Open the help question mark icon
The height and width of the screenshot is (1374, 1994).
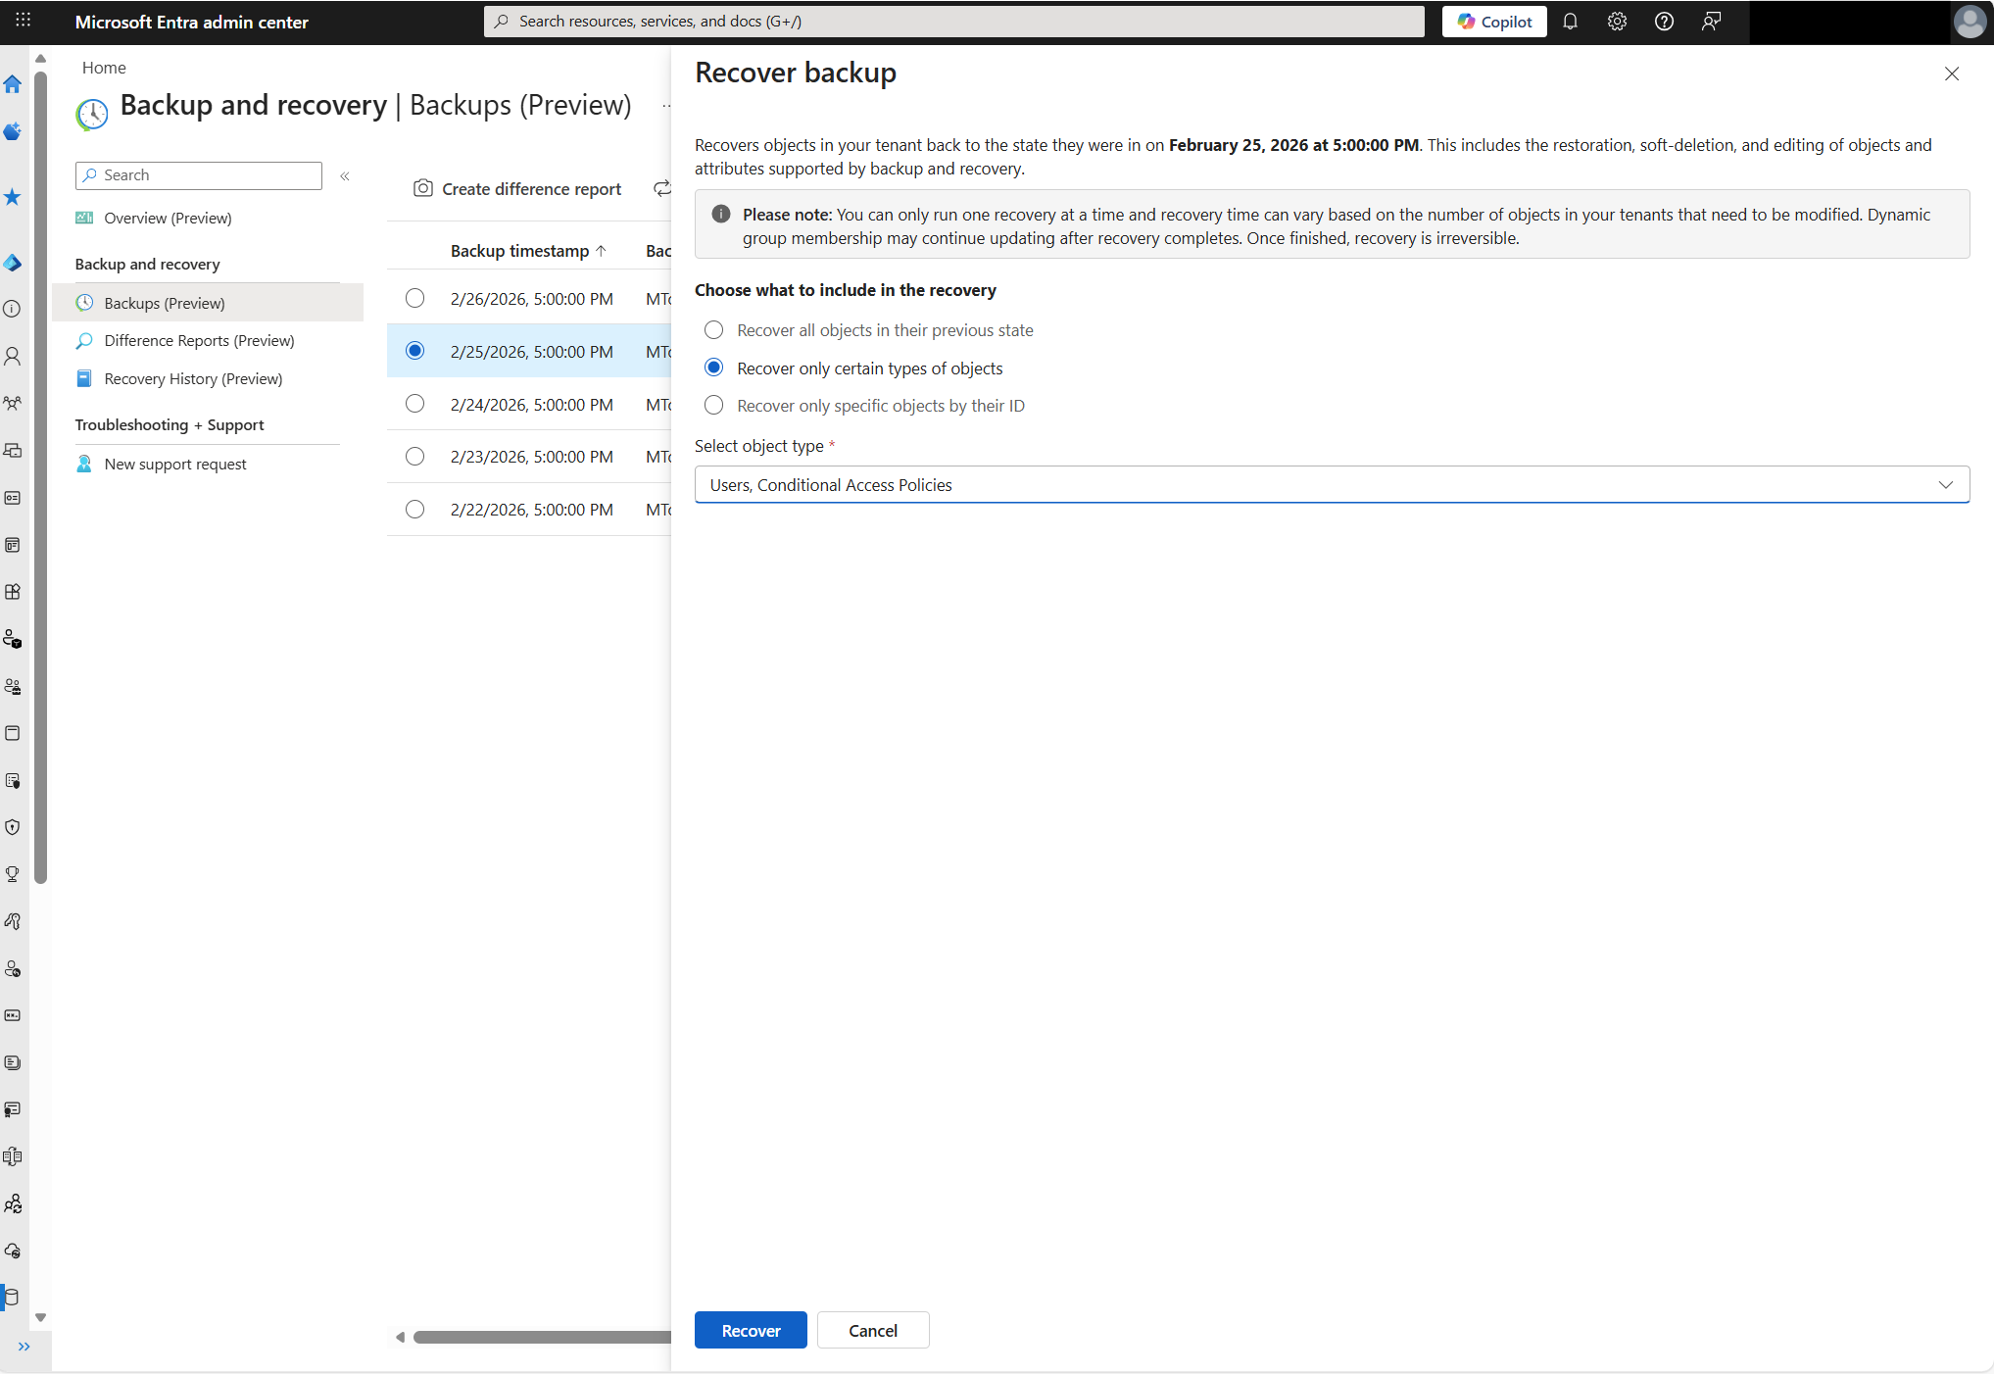pyautogui.click(x=1663, y=21)
